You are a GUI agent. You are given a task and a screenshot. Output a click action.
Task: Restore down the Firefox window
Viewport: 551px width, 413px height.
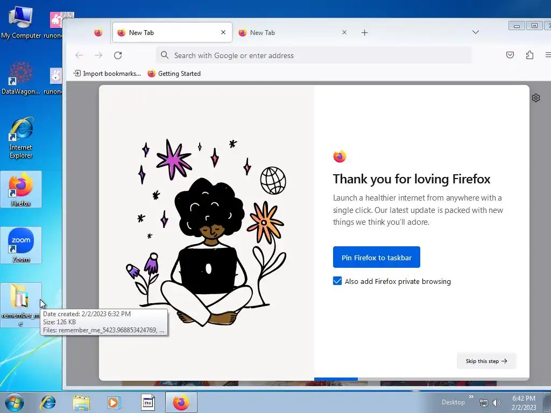[534, 26]
